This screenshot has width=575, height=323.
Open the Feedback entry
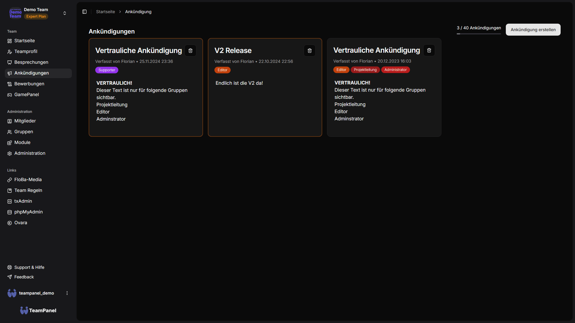click(x=38, y=277)
